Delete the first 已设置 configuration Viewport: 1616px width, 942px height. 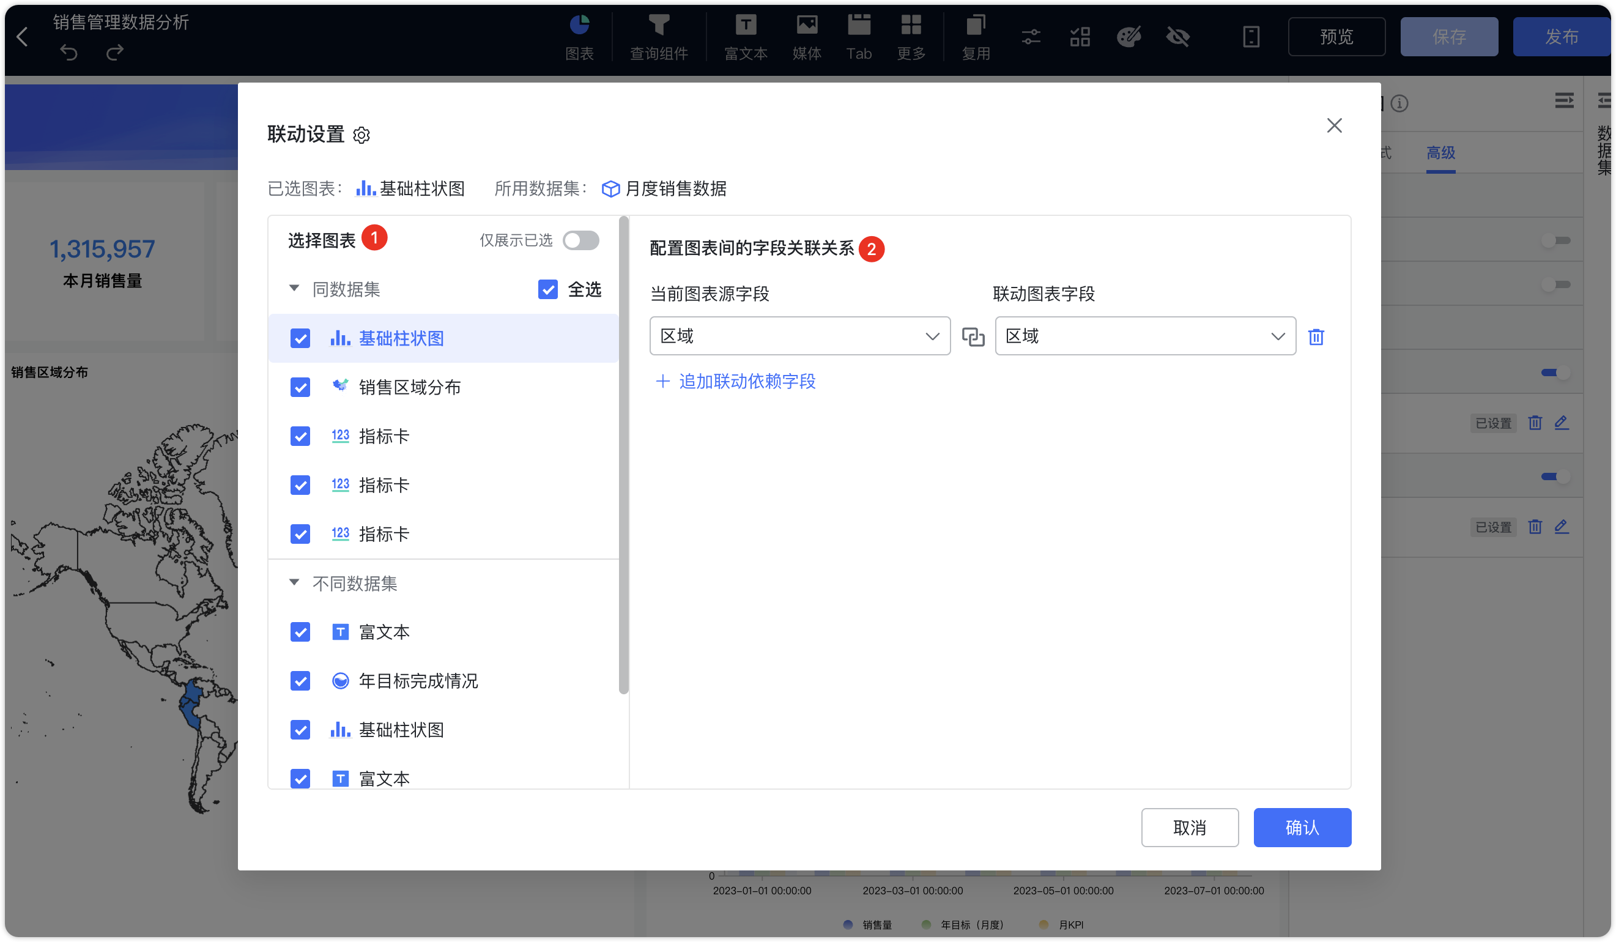(1534, 423)
